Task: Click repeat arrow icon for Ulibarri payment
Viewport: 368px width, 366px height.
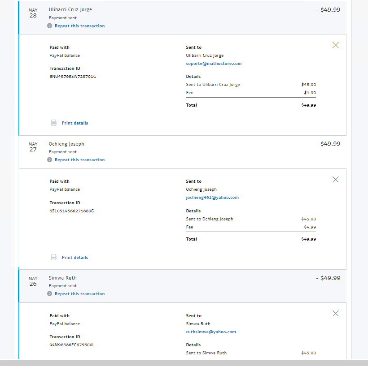Action: point(50,26)
